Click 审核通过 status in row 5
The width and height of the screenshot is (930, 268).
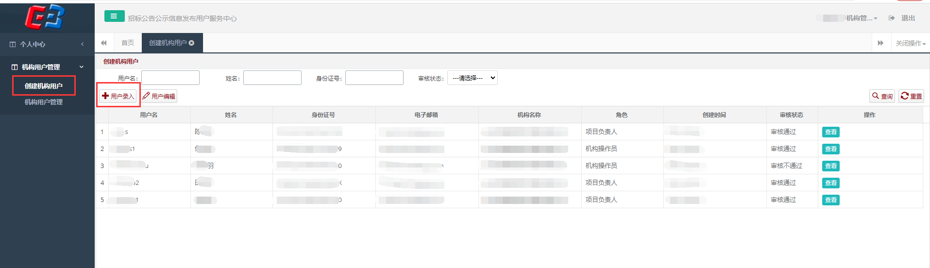click(783, 200)
